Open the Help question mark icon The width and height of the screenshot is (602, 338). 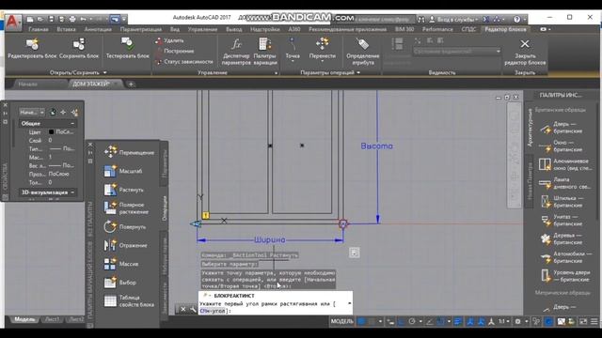[516, 19]
